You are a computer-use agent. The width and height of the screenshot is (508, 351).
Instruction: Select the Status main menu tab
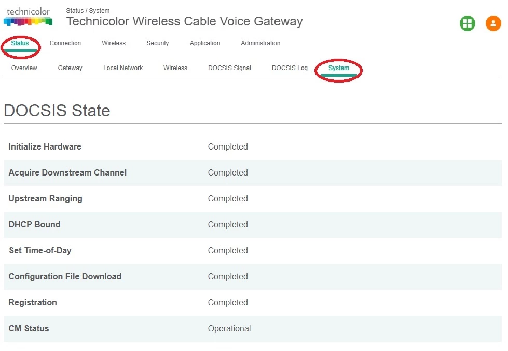tap(20, 43)
